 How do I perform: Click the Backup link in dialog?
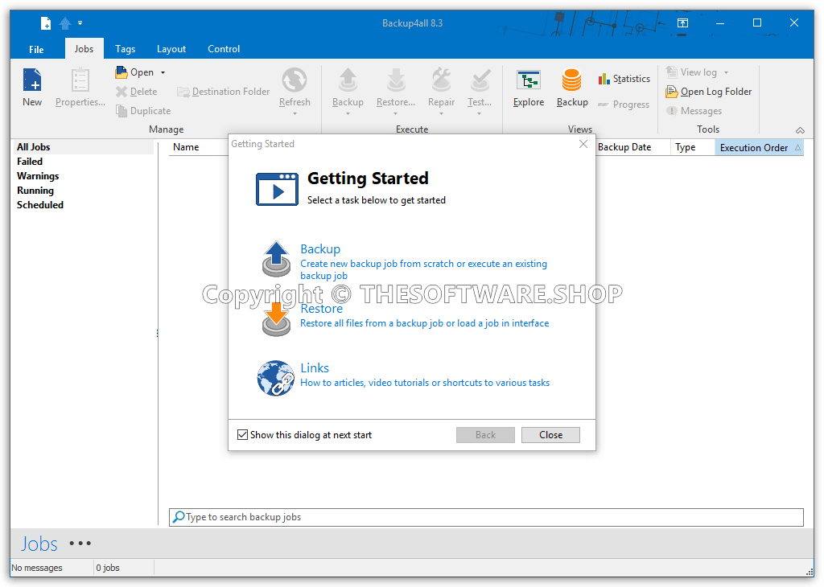pyautogui.click(x=320, y=248)
